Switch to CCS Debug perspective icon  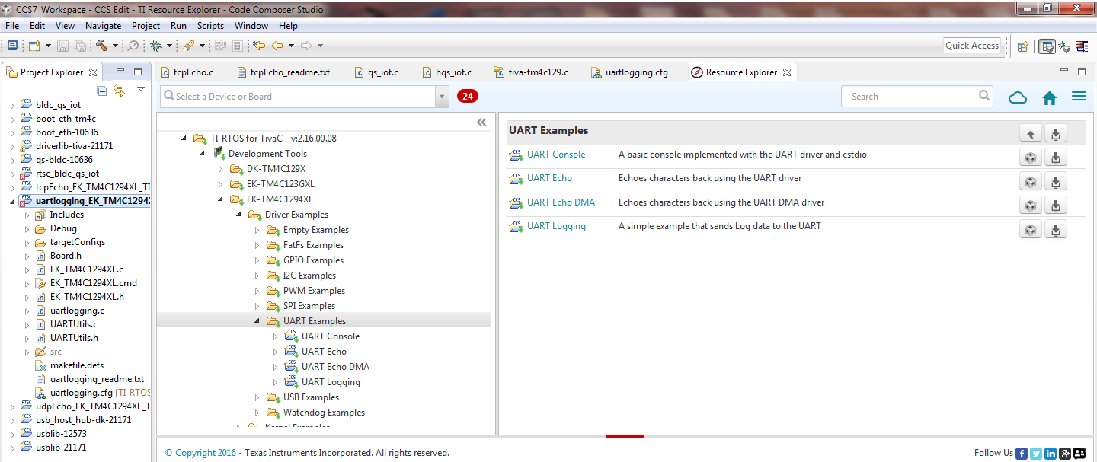[1065, 46]
